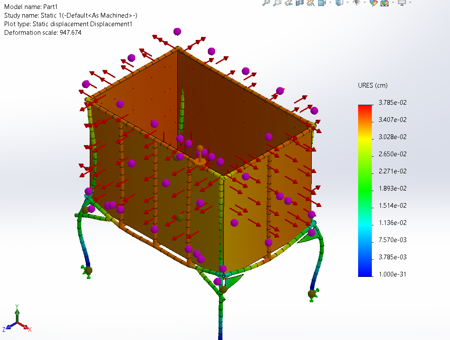Click the legend value 2.650e-02
Viewport: 450px width, 340px height.
click(392, 154)
